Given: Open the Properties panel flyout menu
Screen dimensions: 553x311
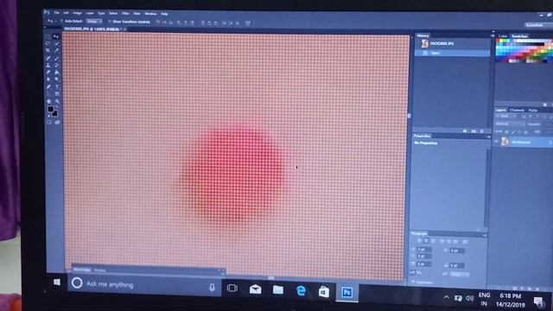Looking at the screenshot, I should [488, 136].
